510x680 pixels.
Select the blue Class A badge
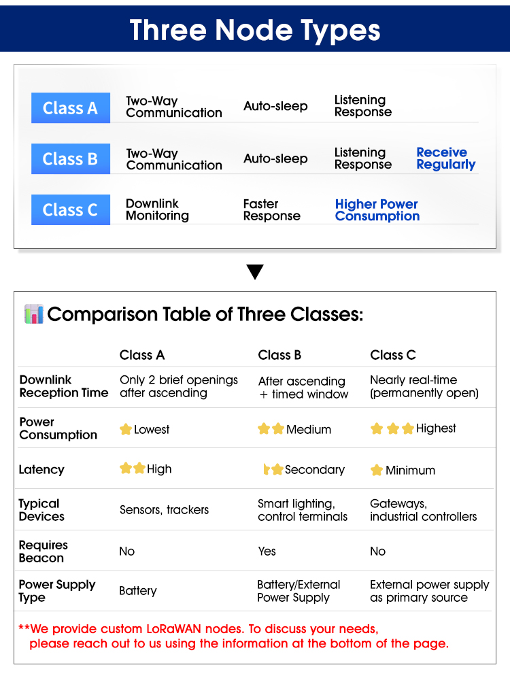pyautogui.click(x=71, y=108)
